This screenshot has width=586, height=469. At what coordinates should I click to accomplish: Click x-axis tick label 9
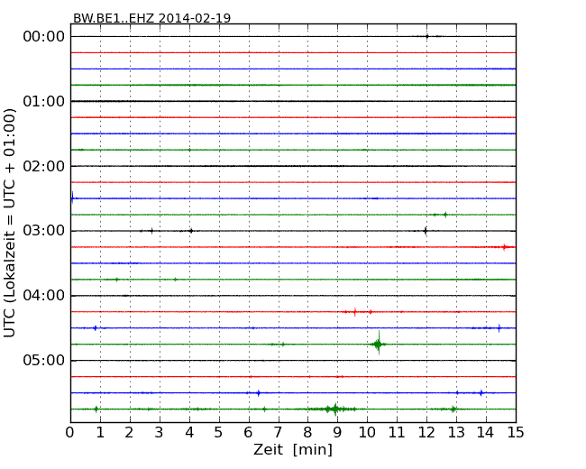[337, 433]
